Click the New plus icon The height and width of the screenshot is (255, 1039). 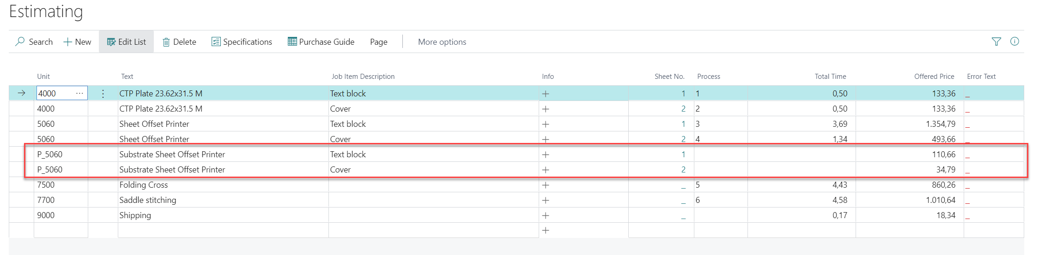(67, 42)
